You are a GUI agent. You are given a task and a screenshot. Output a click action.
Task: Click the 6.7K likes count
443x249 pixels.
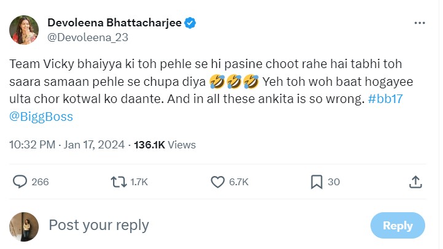(x=238, y=182)
